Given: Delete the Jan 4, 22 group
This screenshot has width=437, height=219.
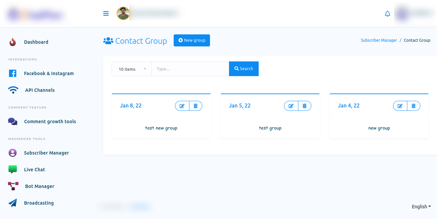Looking at the screenshot, I should (414, 106).
